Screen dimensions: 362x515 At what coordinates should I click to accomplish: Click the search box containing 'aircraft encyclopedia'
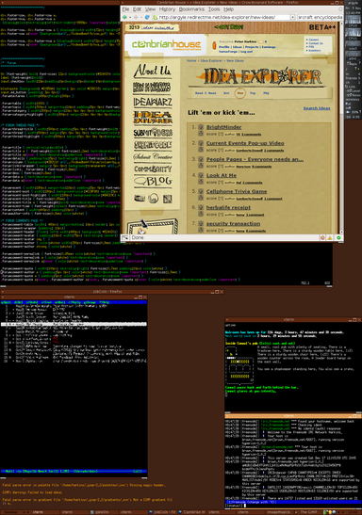[320, 17]
